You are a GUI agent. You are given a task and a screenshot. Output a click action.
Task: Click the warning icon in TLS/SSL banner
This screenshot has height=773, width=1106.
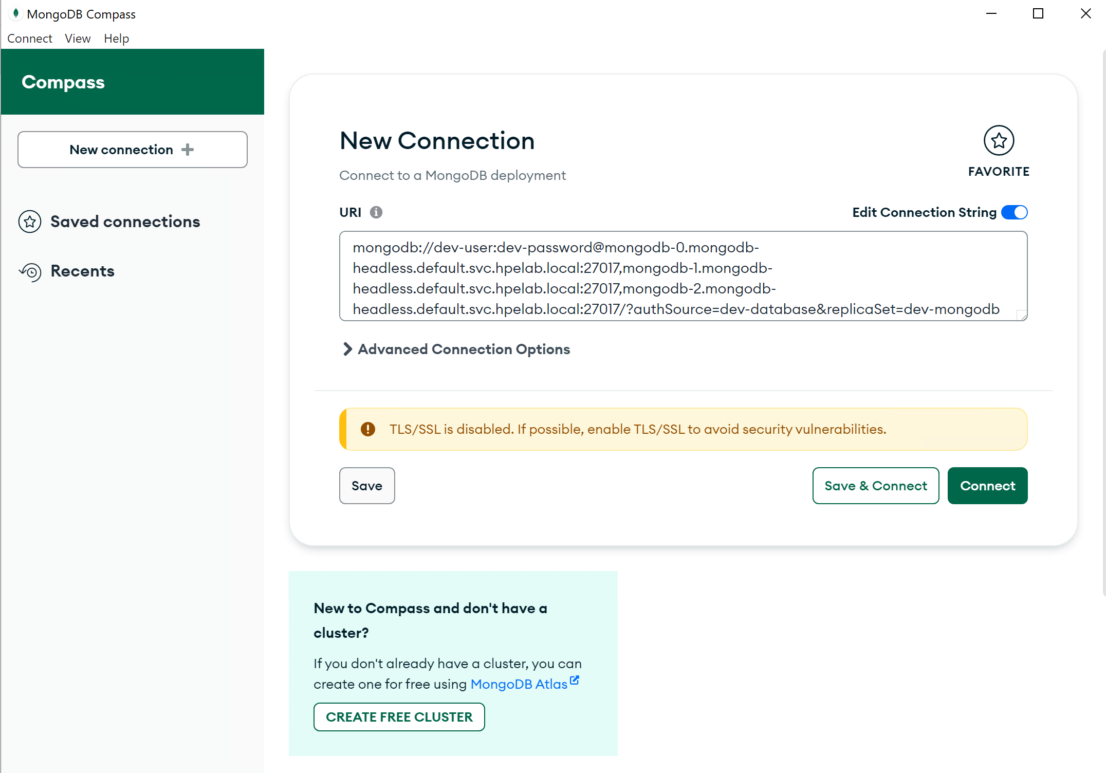point(368,429)
